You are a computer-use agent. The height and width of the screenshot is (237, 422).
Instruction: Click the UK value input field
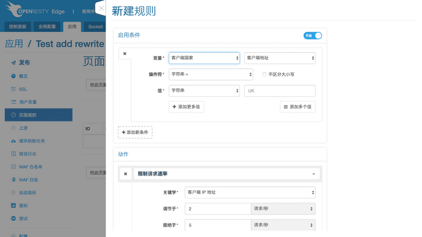(280, 91)
